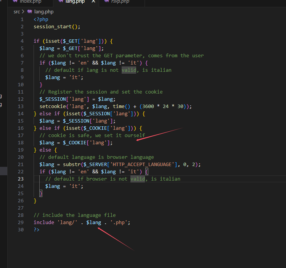Screen dimensions: 286x268
Task: Click $lang = $_SESSION['lang'] on line 15
Action: (x=77, y=121)
